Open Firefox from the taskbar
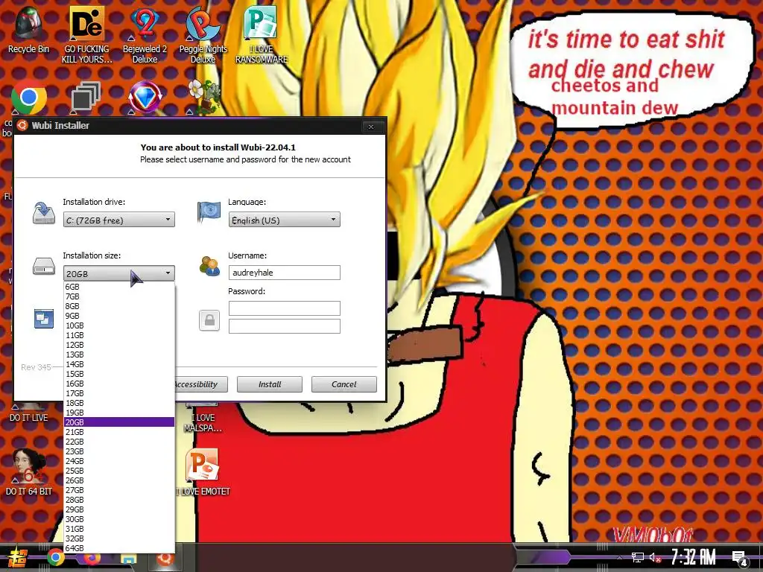 (92, 559)
